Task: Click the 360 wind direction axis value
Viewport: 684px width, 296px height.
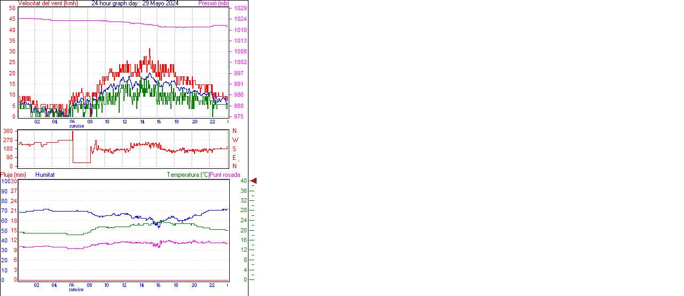Action: (x=8, y=131)
